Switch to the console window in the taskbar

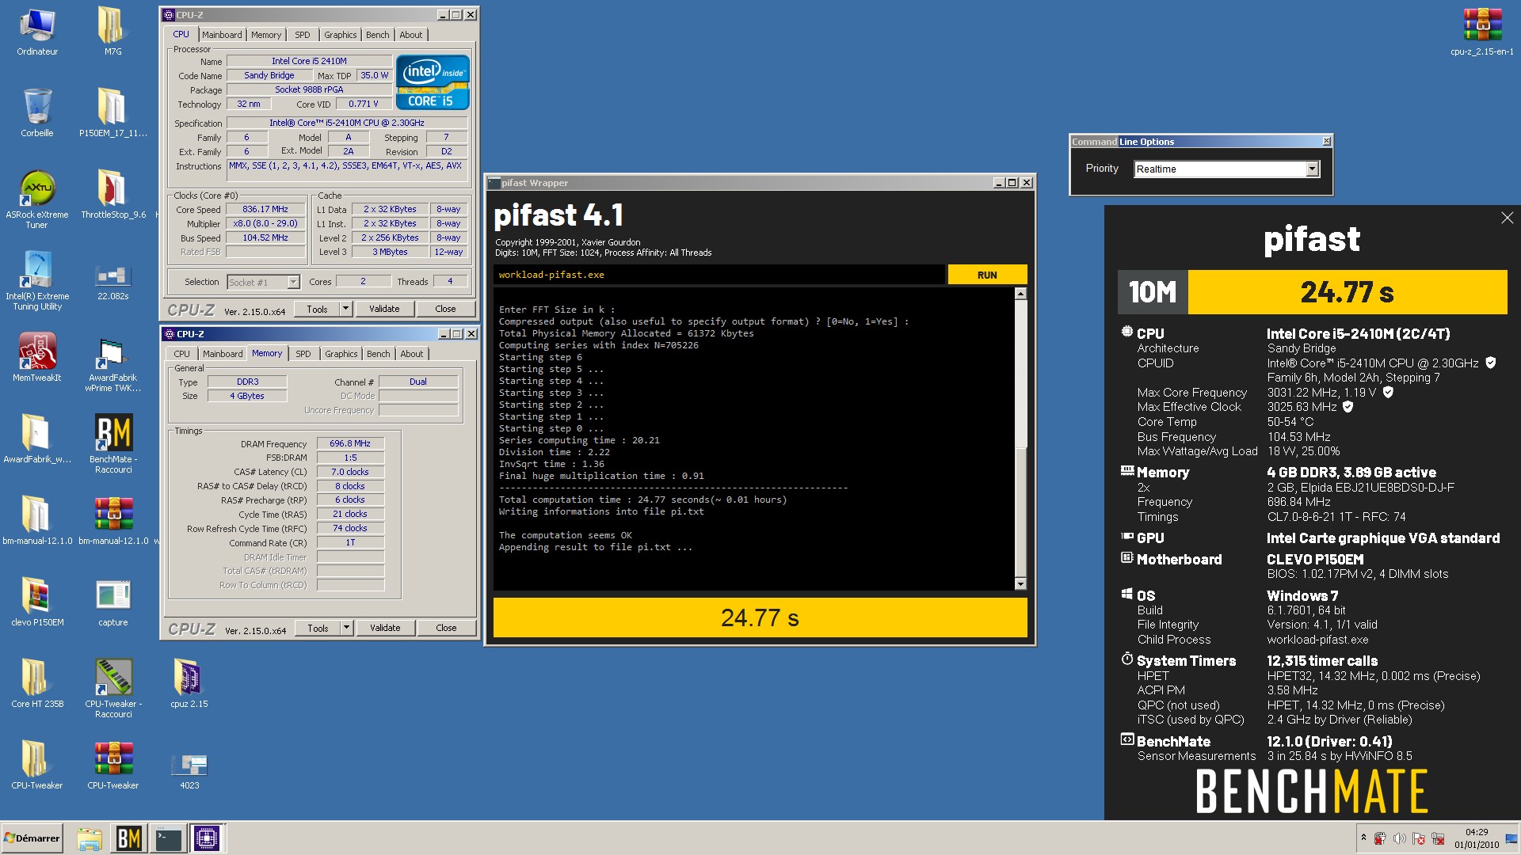click(x=168, y=838)
